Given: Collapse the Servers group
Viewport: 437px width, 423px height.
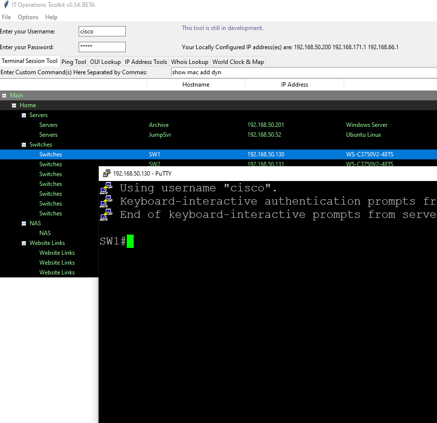Looking at the screenshot, I should [x=24, y=115].
